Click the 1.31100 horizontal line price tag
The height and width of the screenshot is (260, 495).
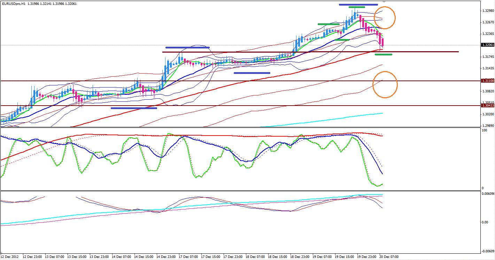(x=487, y=81)
